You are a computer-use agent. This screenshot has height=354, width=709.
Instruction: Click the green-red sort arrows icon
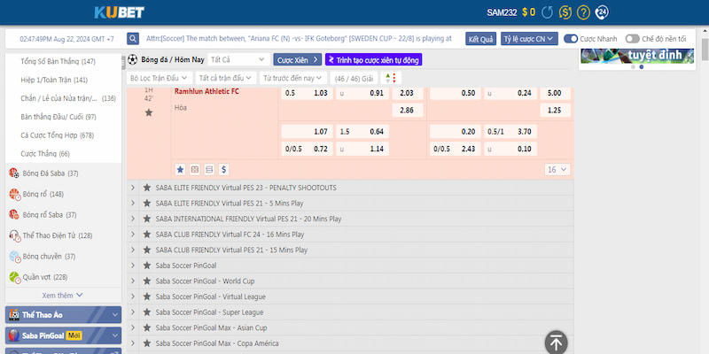391,78
